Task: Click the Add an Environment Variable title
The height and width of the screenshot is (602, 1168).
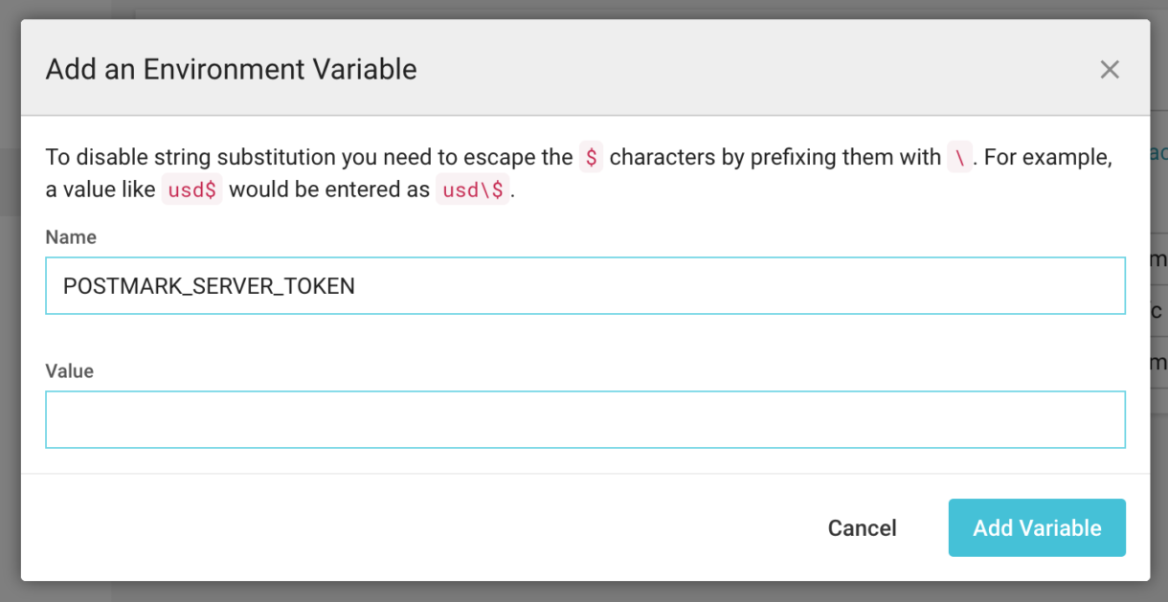Action: point(232,69)
